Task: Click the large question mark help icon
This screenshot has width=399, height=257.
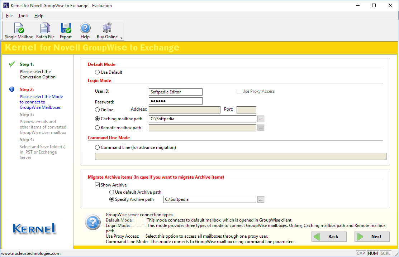Action: (93, 222)
